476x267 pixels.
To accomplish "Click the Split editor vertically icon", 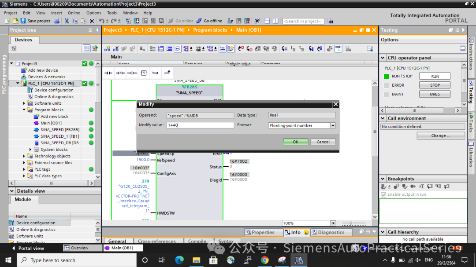I will pos(275,21).
